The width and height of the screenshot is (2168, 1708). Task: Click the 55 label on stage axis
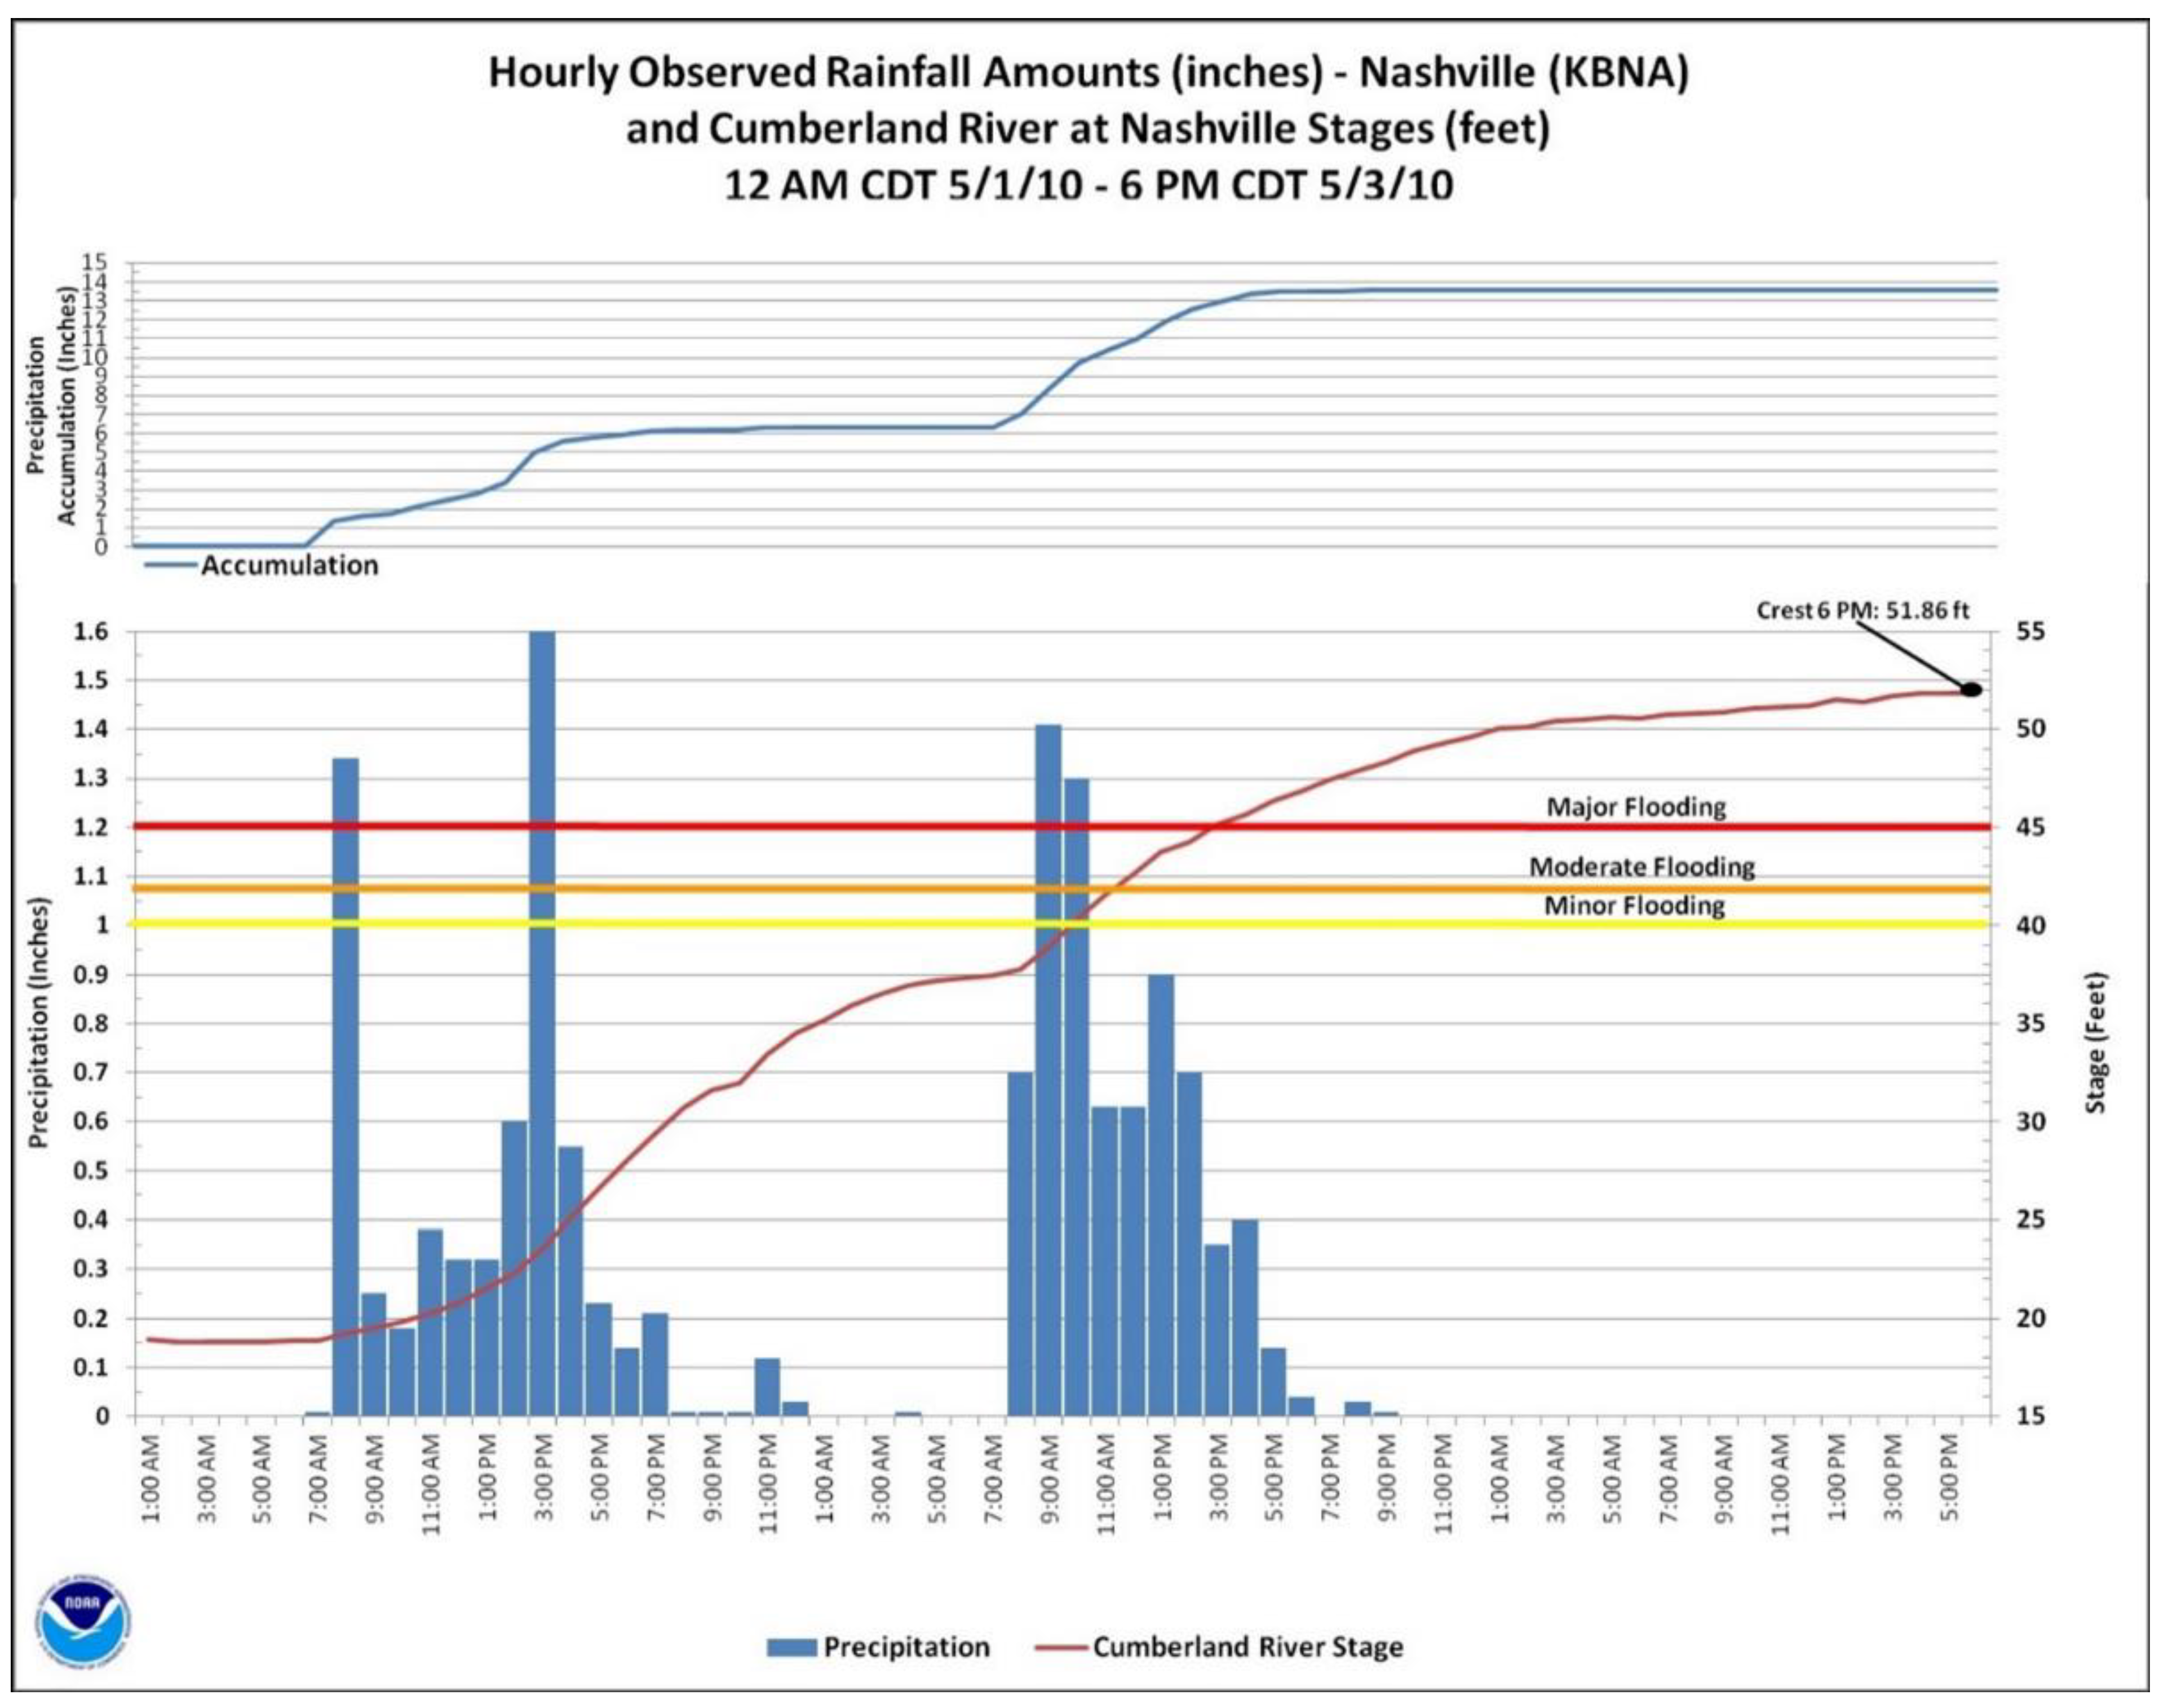[x=2031, y=632]
